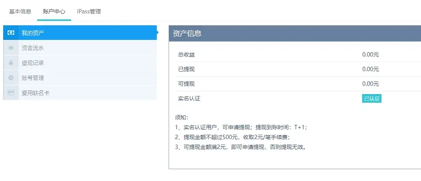Viewport: 421px width, 181px height.
Task: Click the arrow pointer on the active 我的资产 item
Action: (x=158, y=32)
